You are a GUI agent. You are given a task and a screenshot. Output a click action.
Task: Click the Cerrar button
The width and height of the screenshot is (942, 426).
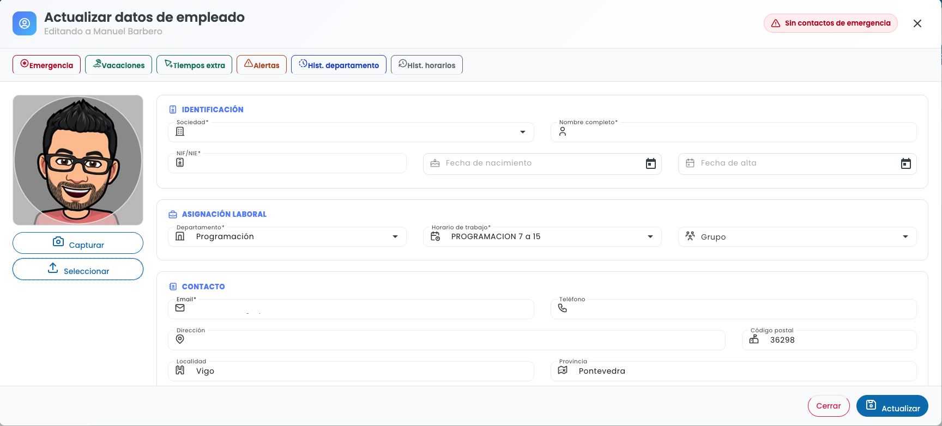coord(829,406)
